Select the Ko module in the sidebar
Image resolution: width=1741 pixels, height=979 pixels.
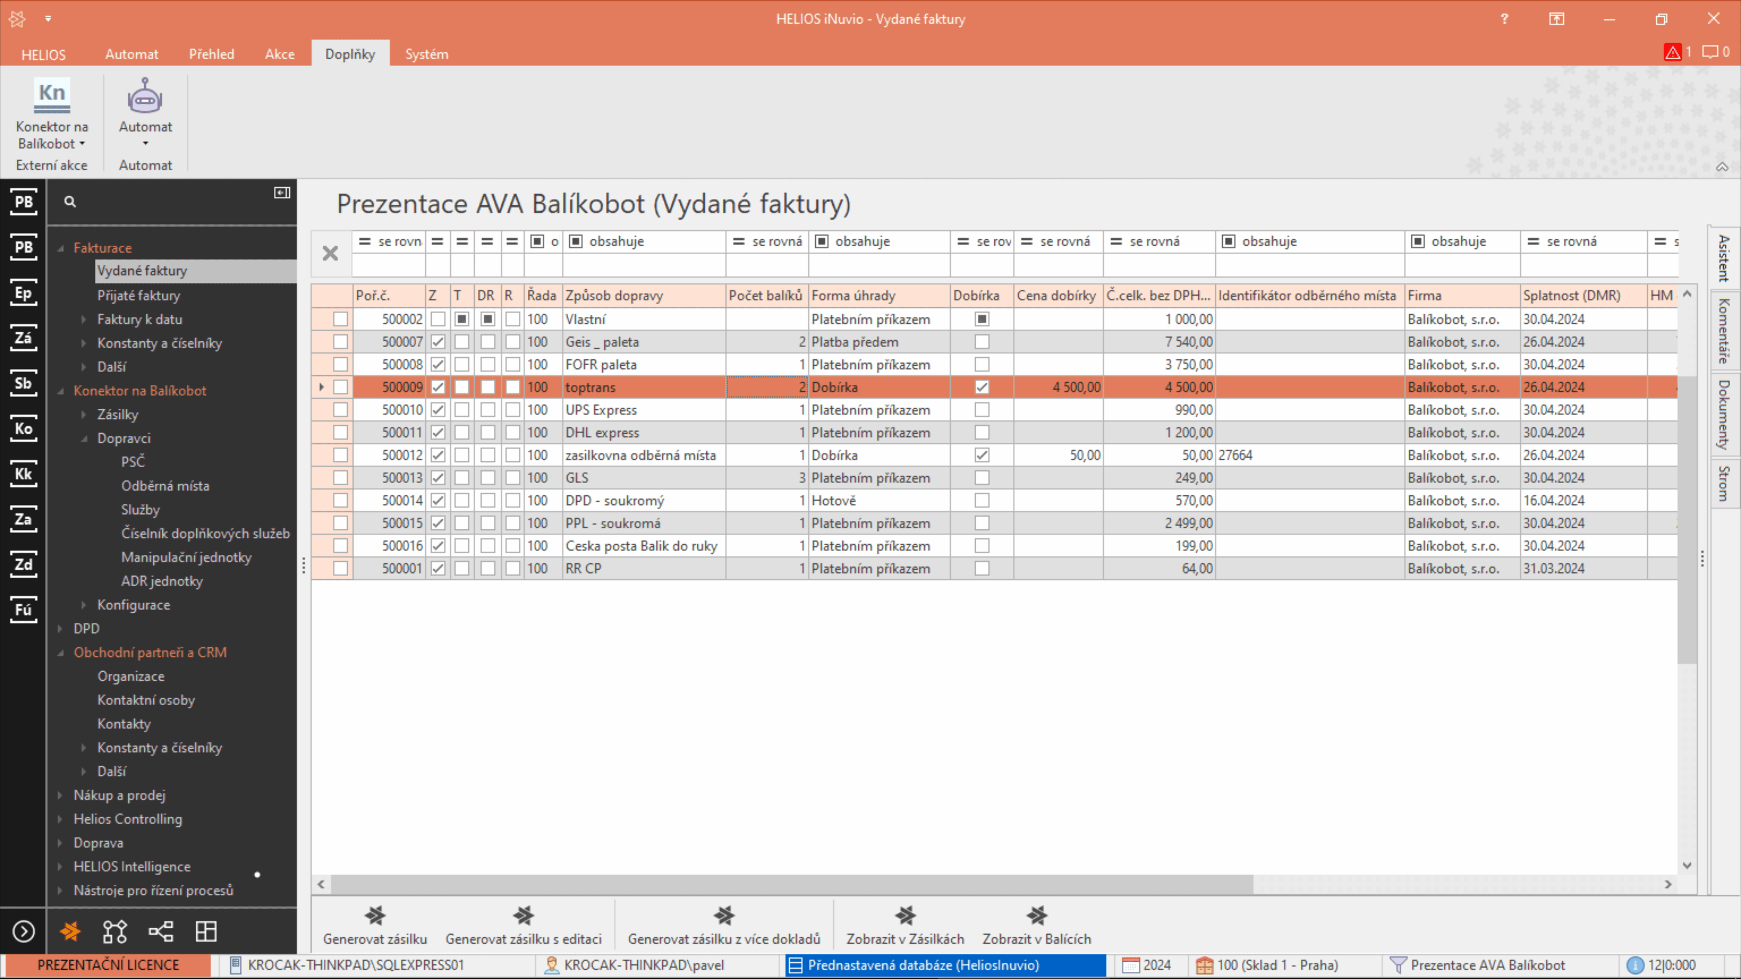[x=24, y=428]
